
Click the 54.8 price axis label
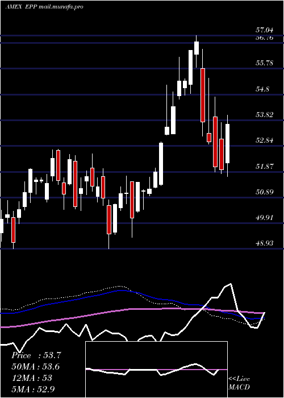click(x=262, y=89)
